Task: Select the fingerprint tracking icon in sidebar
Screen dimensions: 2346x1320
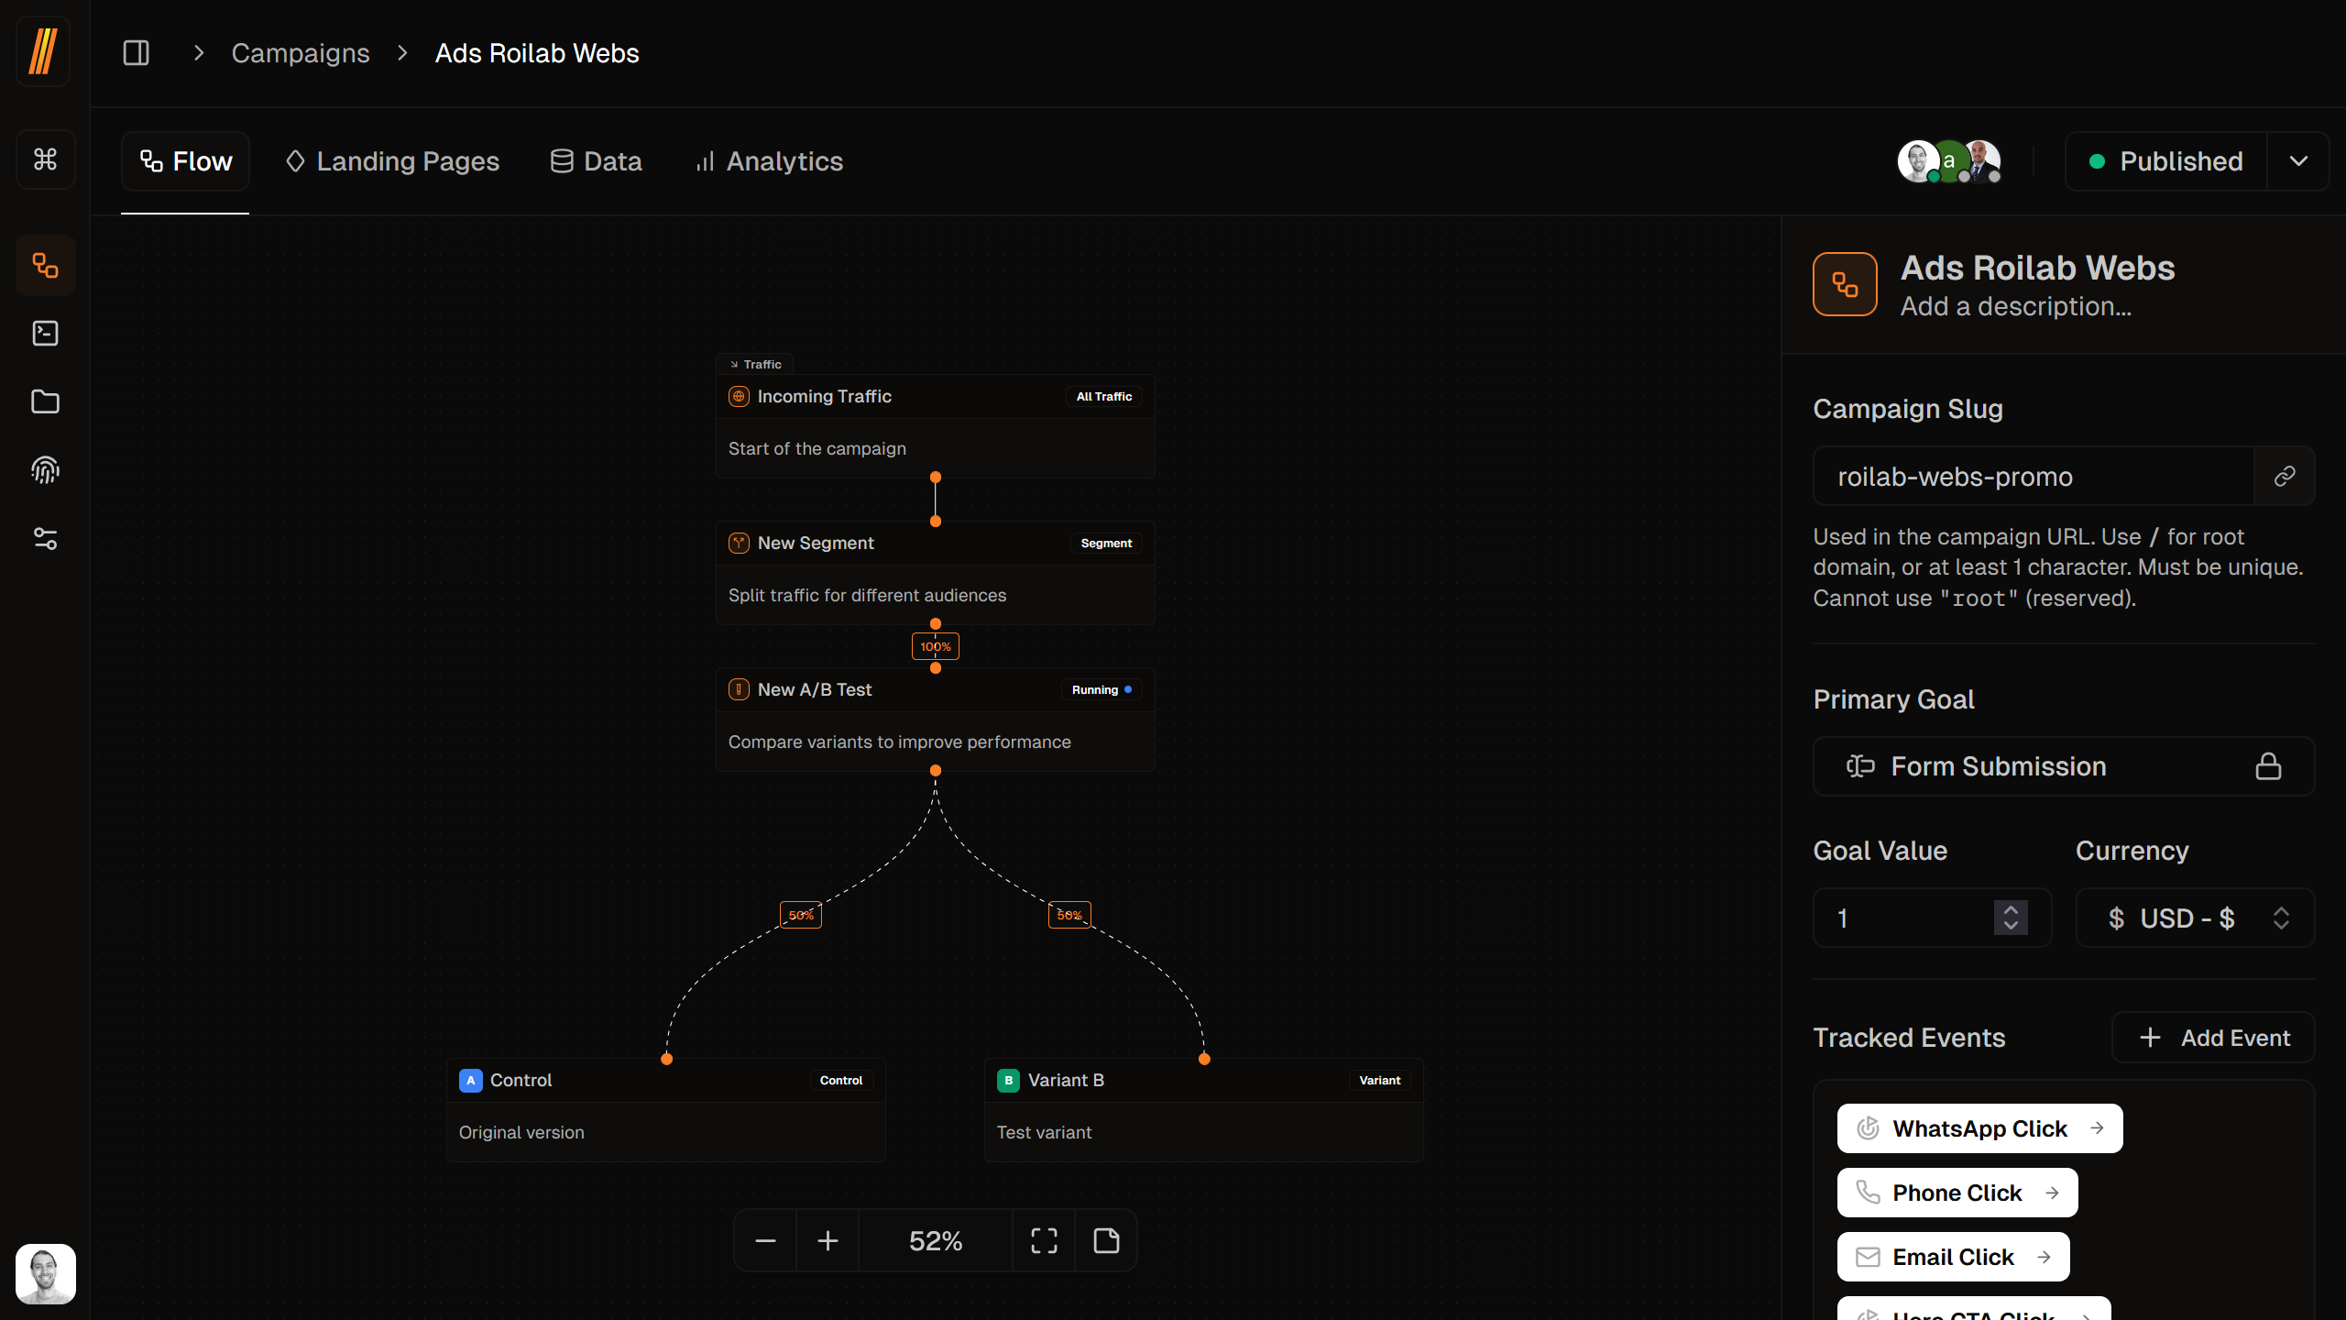Action: point(45,469)
